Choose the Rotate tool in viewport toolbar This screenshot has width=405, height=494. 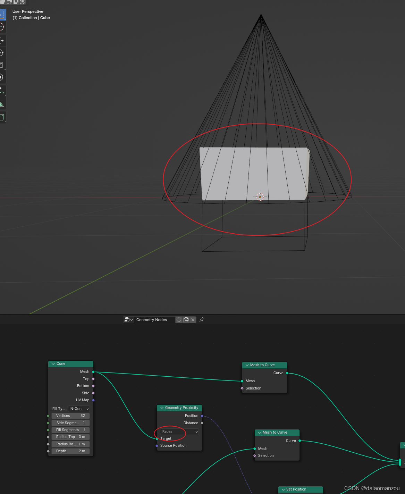(2, 53)
